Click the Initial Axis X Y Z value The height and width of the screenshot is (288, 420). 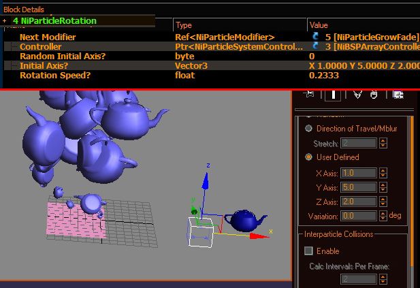[x=364, y=65]
